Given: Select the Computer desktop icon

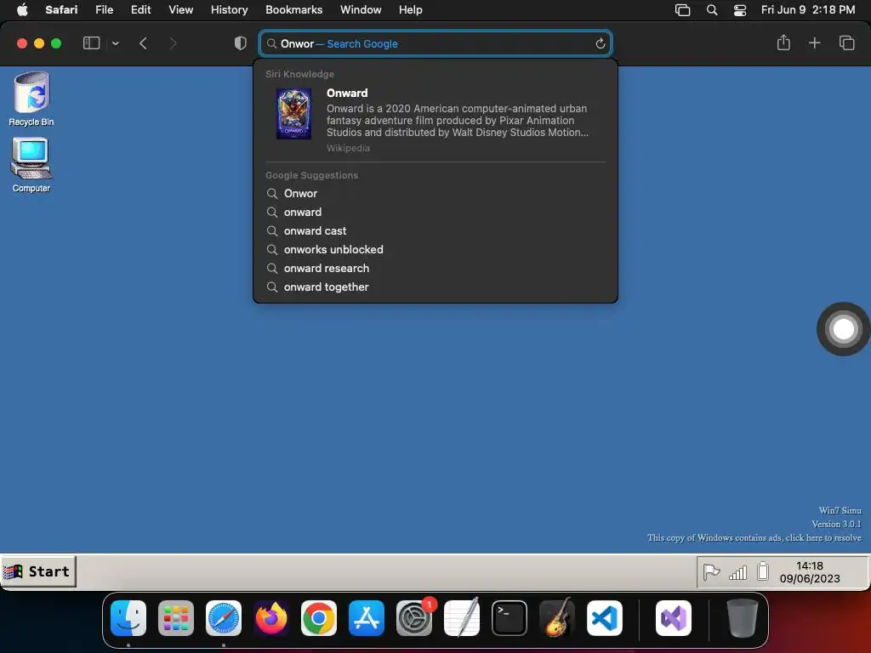Looking at the screenshot, I should click(x=31, y=165).
